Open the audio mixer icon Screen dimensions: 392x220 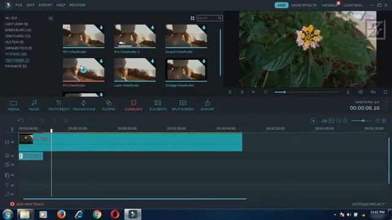324,121
